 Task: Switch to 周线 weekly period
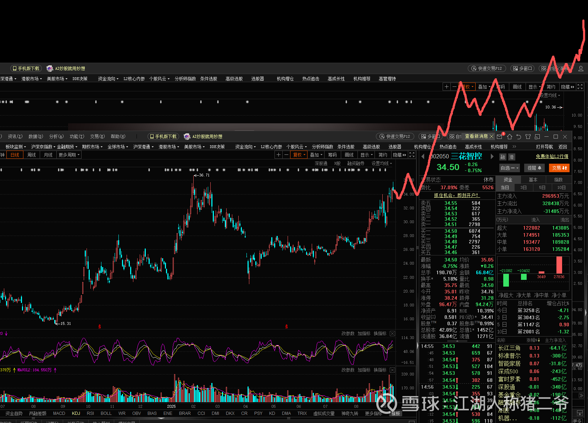[x=32, y=155]
